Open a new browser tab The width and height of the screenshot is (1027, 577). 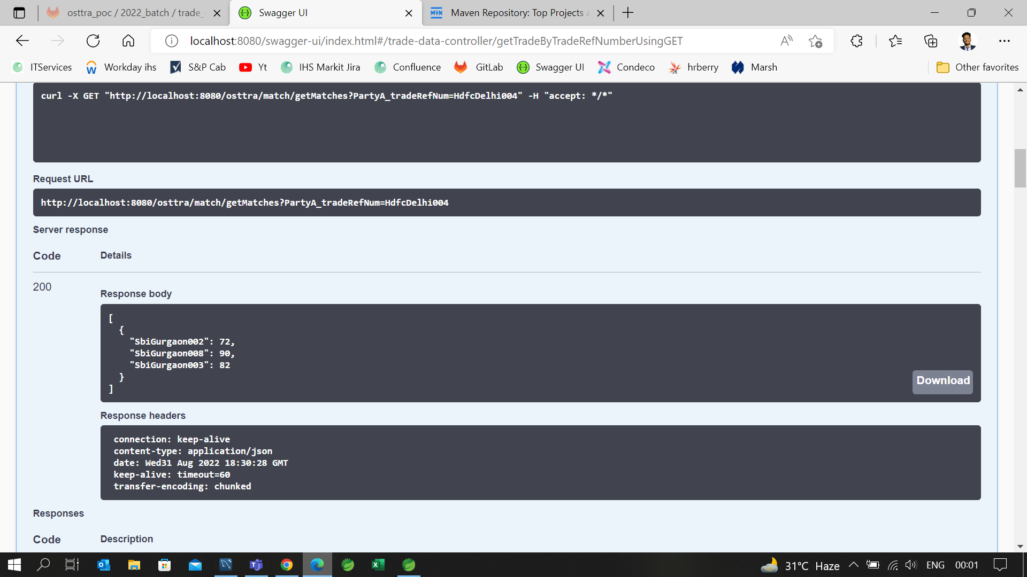628,13
